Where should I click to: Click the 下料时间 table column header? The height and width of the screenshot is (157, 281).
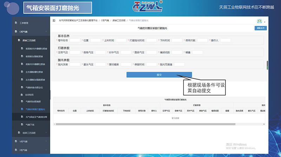(x=126, y=111)
